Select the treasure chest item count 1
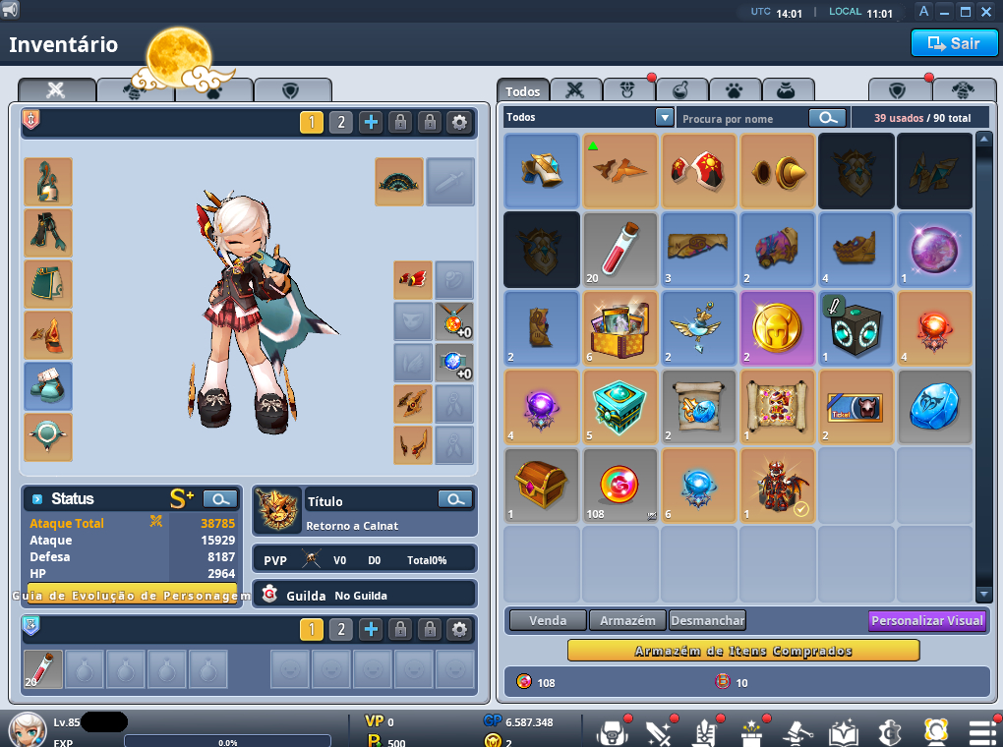The image size is (1003, 747). coord(541,486)
